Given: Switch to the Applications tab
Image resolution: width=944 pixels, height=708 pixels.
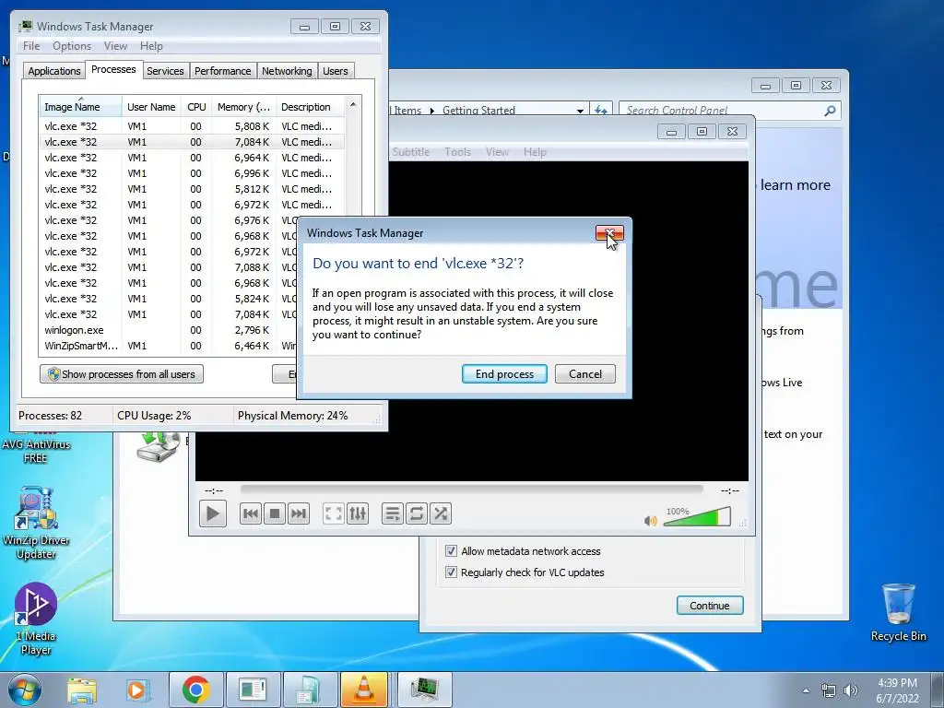Looking at the screenshot, I should pyautogui.click(x=54, y=70).
